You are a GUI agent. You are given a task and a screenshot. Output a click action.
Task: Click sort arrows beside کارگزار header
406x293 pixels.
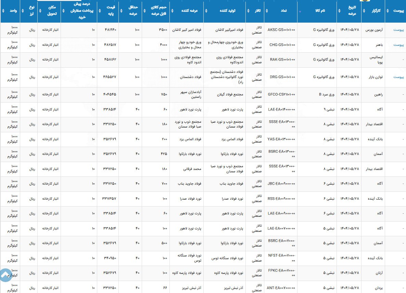364,11
